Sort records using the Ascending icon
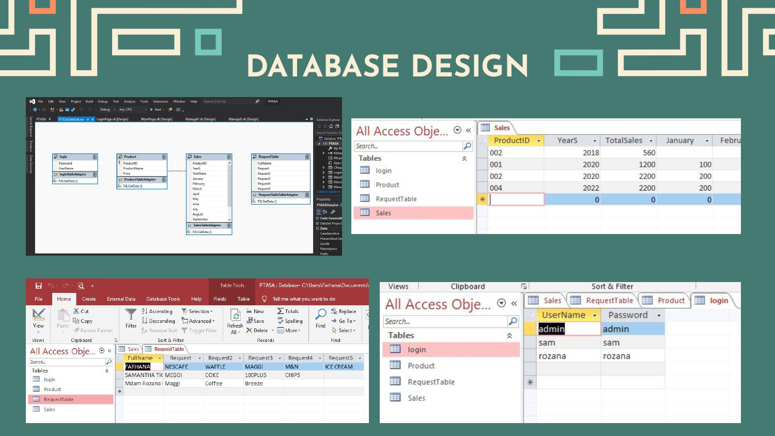The image size is (775, 436). click(145, 312)
